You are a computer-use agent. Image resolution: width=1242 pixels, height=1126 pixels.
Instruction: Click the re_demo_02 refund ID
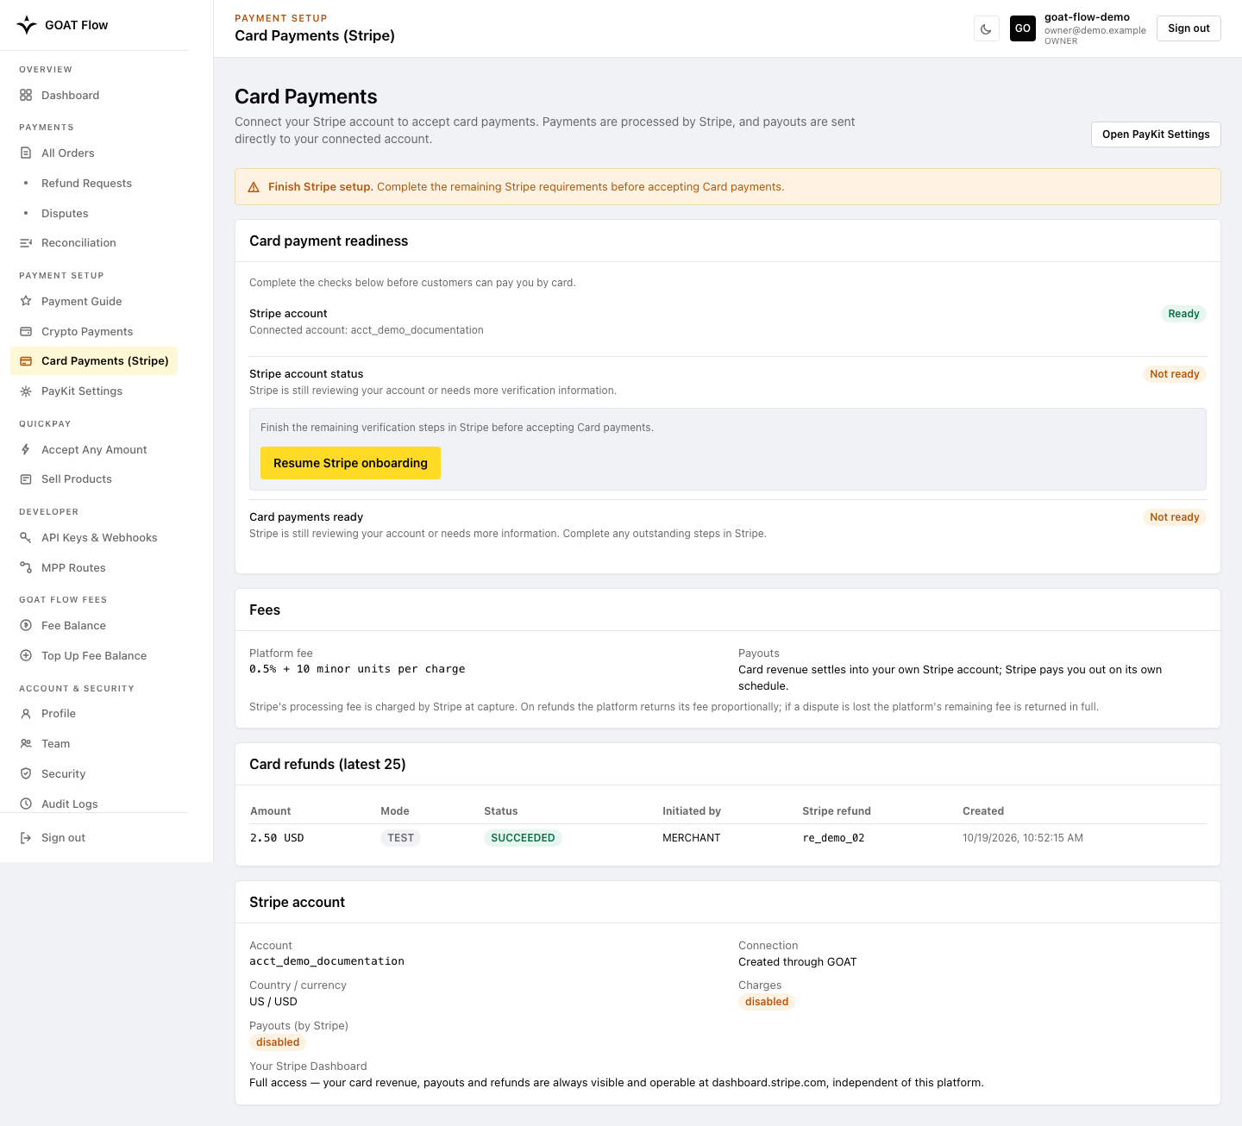[833, 838]
